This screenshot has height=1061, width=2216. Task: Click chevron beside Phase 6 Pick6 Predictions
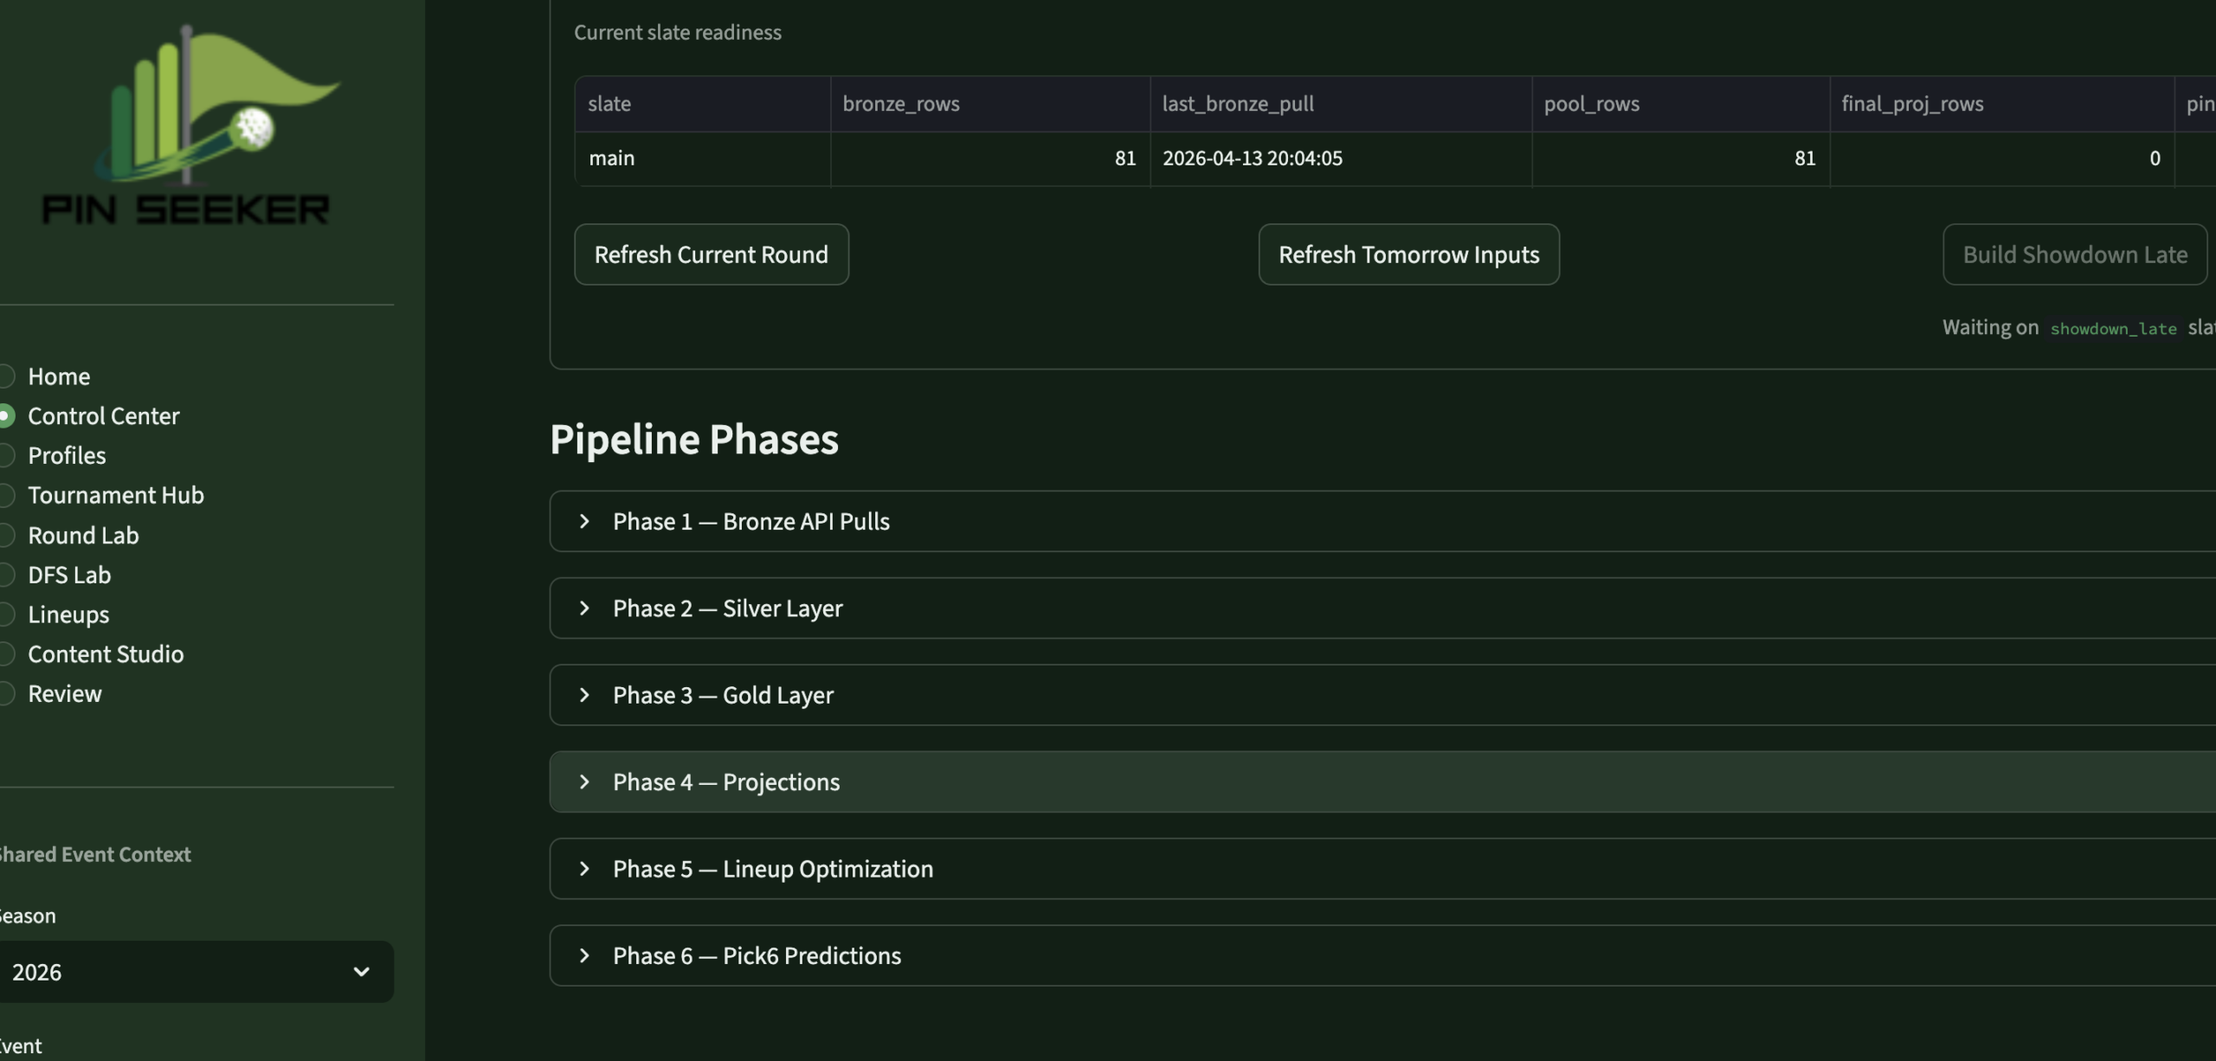[x=584, y=955]
